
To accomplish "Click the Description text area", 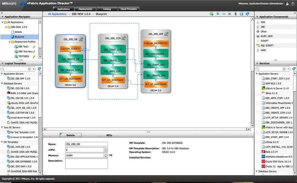I will [86, 164].
